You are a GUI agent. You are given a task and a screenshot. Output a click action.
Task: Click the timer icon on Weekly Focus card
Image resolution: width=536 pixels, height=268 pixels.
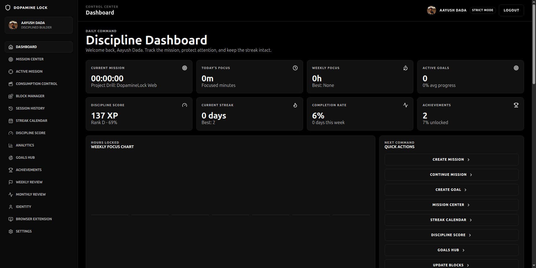click(x=406, y=68)
